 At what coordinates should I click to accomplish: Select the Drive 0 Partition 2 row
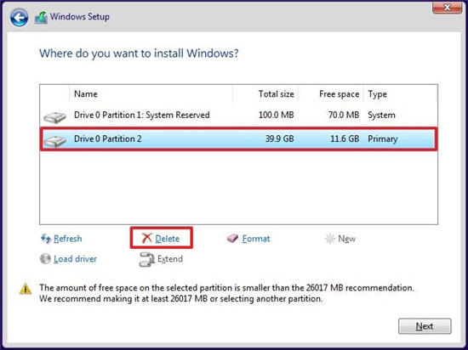(x=238, y=138)
